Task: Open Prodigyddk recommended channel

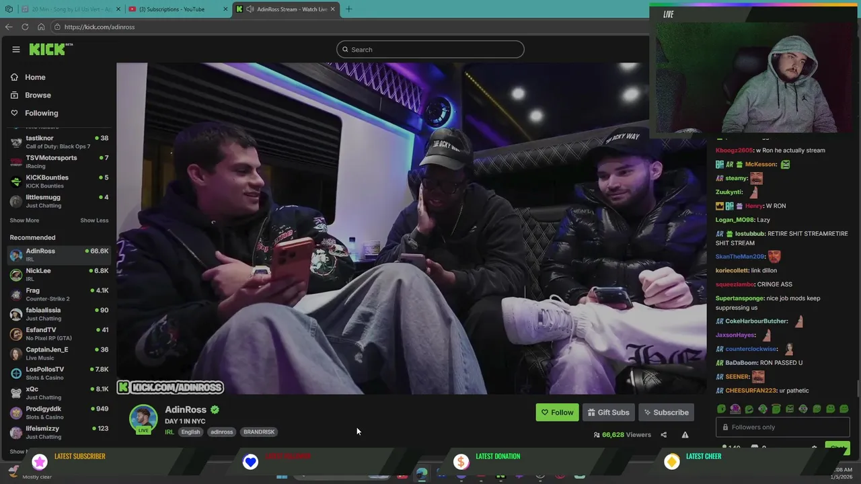Action: pos(59,413)
